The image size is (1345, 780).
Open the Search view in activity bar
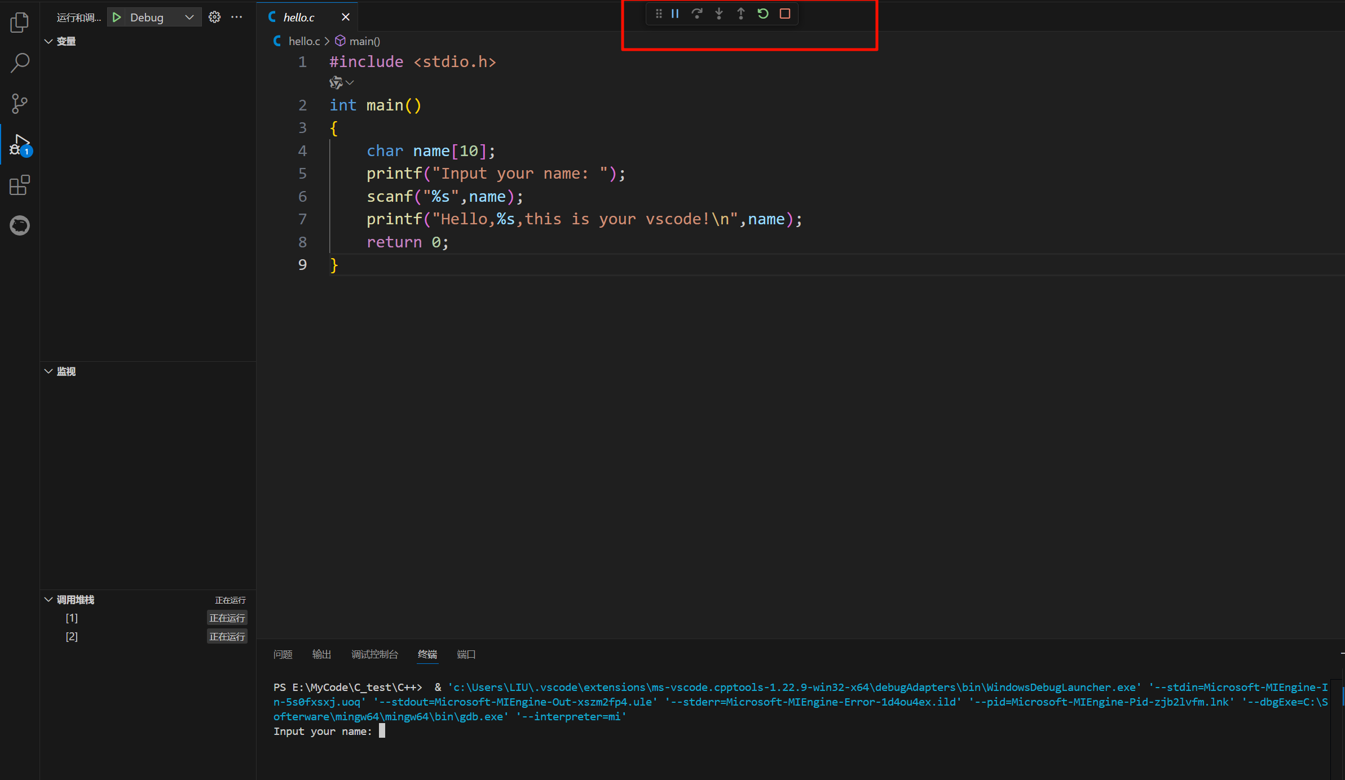20,63
